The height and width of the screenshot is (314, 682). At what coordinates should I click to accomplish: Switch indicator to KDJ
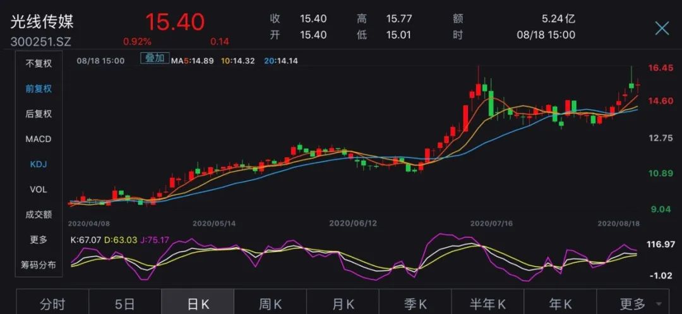click(39, 164)
